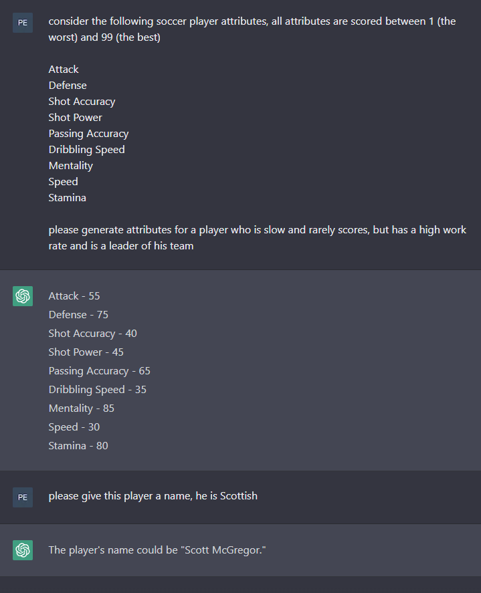This screenshot has height=593, width=481.
Task: Click "Attack" in the user's attribute list
Action: (x=64, y=70)
